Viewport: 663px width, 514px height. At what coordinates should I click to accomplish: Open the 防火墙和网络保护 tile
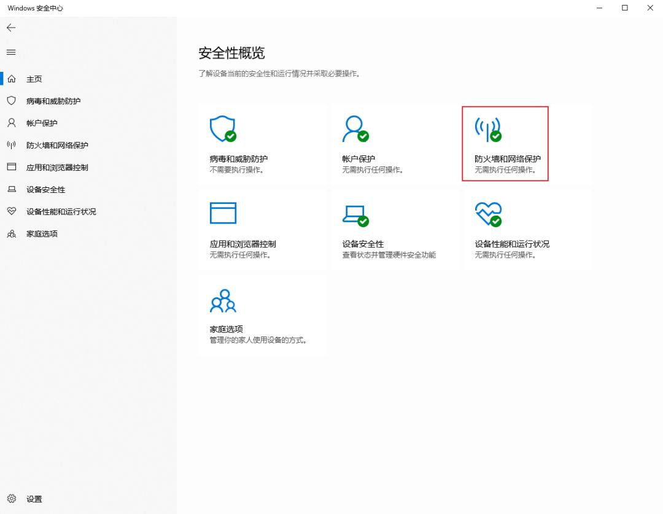point(505,143)
